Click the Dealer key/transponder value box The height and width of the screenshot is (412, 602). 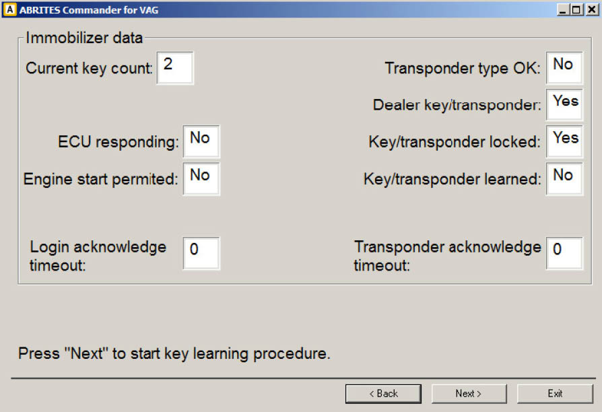pyautogui.click(x=564, y=105)
